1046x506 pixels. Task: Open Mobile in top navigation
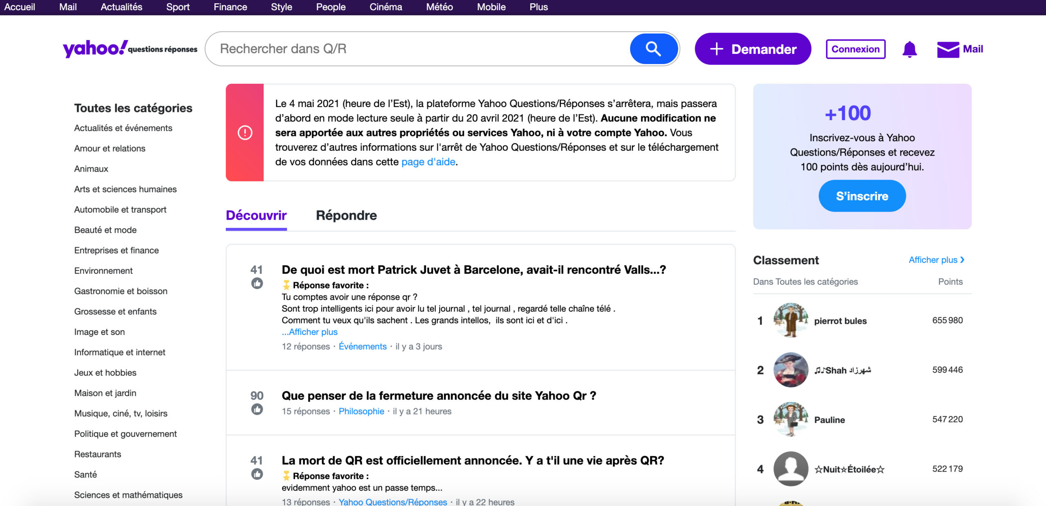pos(491,7)
